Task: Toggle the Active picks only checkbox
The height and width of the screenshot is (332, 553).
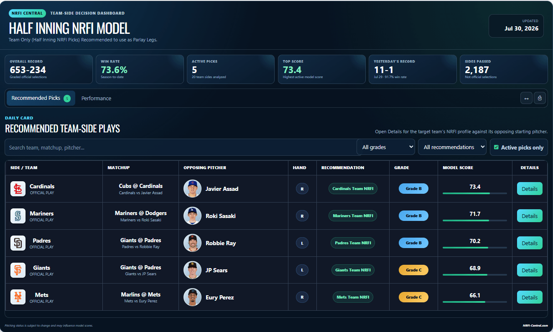Action: pos(496,147)
